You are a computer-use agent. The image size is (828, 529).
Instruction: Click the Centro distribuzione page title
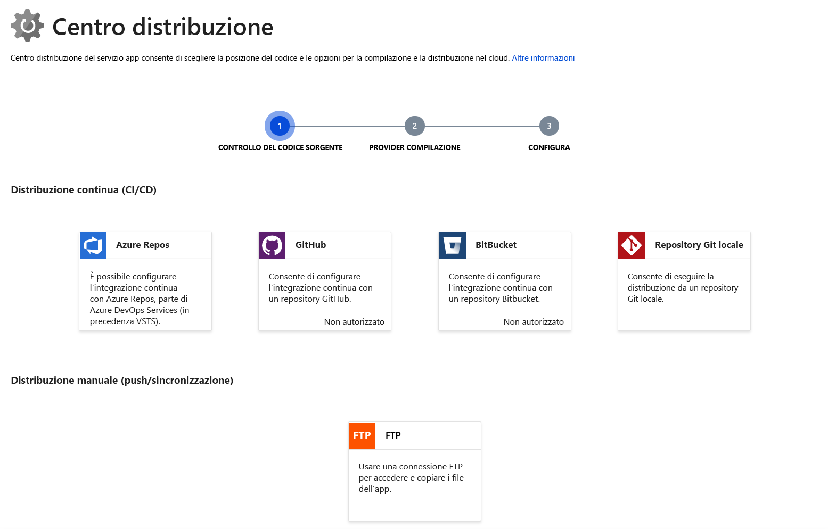(163, 27)
